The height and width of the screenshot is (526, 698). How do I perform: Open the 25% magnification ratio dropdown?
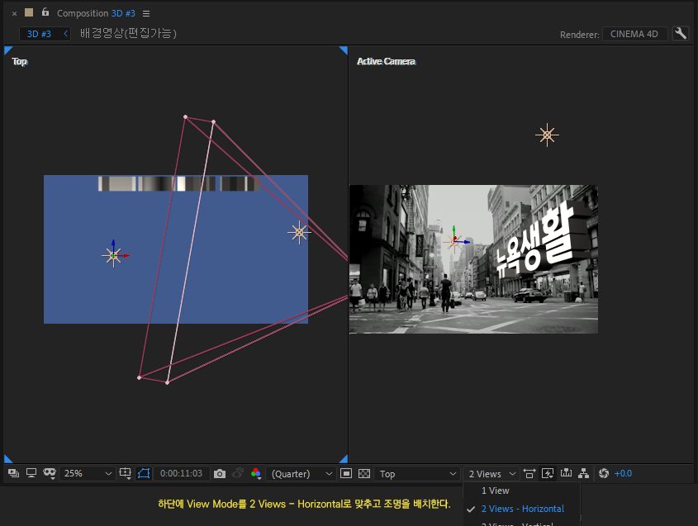coord(88,473)
